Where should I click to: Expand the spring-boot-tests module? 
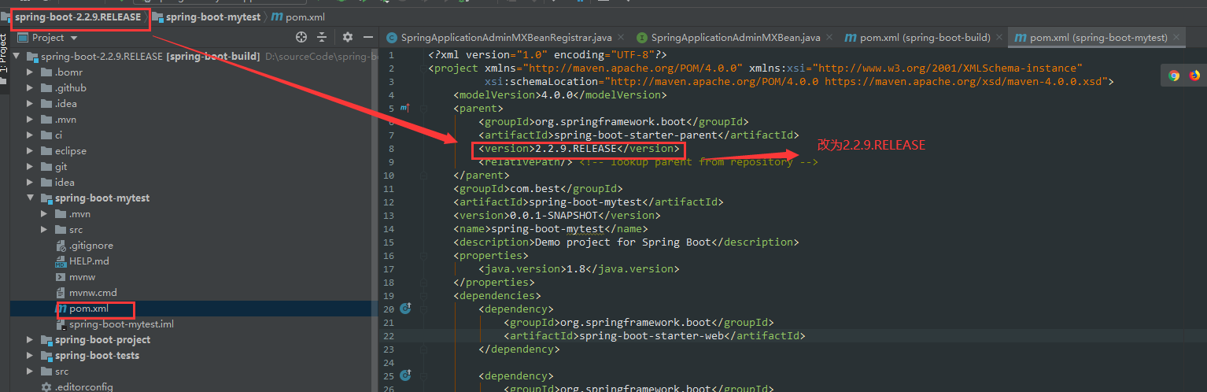(30, 356)
